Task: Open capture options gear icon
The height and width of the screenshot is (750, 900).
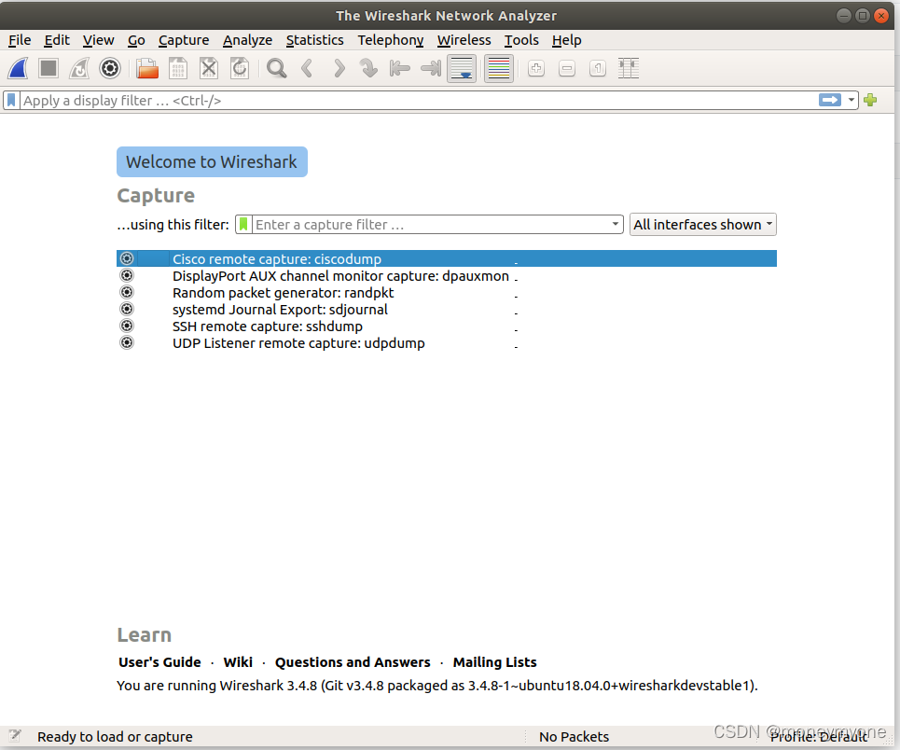Action: coord(110,68)
